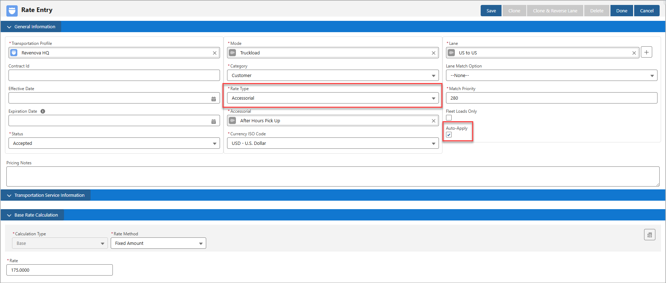Click the Contract Id input field

[x=114, y=75]
